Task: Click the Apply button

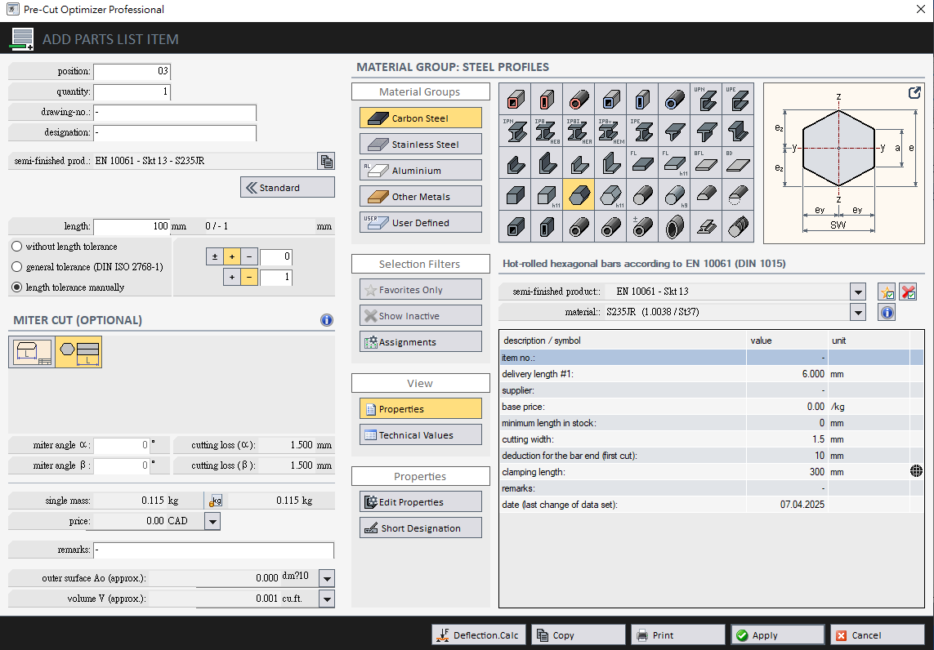Action: click(777, 635)
